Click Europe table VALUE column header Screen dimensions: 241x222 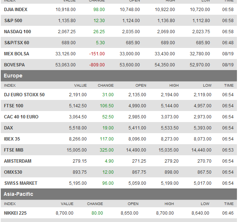coord(80,85)
